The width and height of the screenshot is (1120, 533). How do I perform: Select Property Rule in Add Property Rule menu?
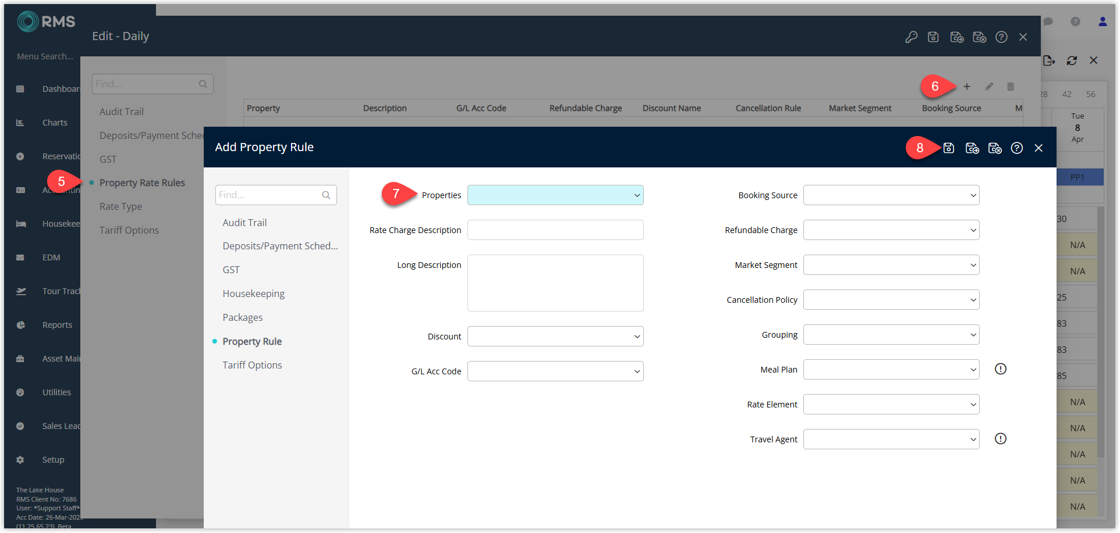click(252, 341)
